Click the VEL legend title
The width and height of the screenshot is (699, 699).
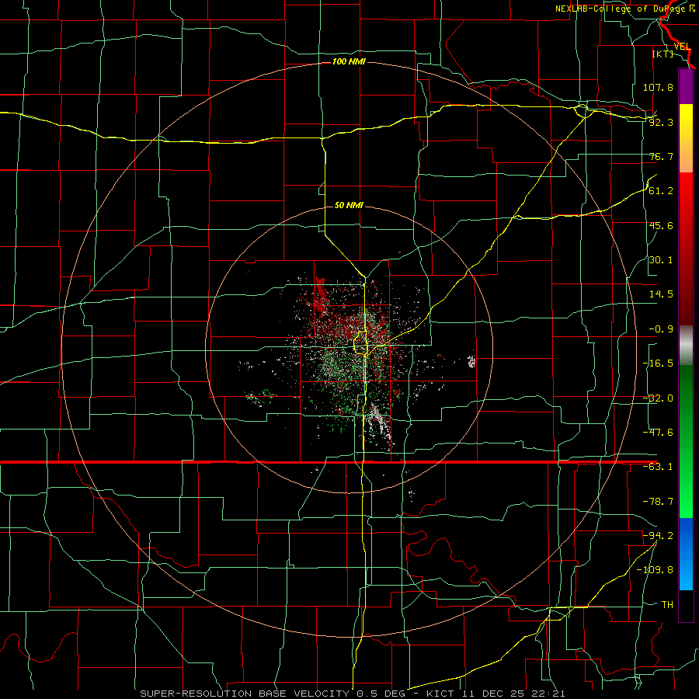click(x=682, y=47)
